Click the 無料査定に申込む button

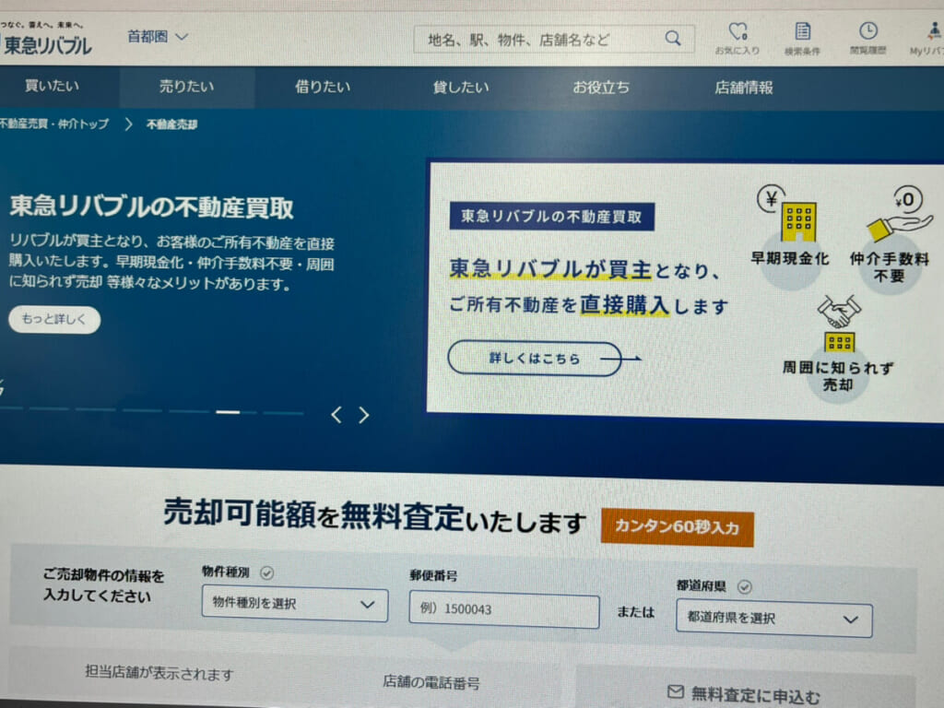(745, 693)
